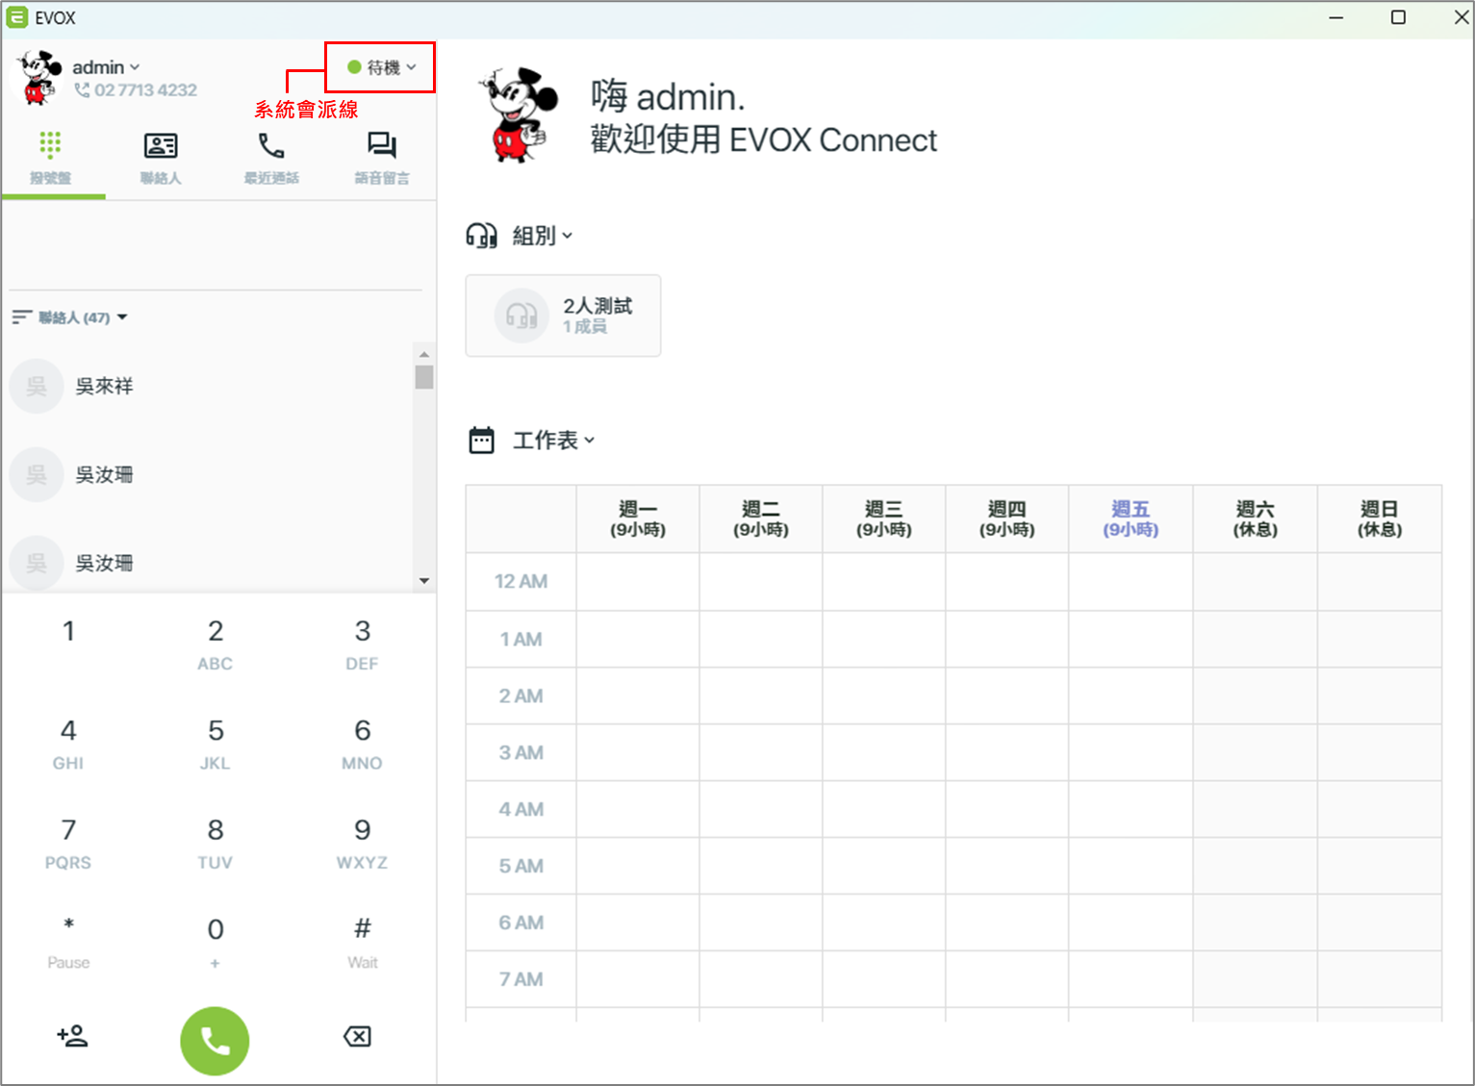Image resolution: width=1475 pixels, height=1086 pixels.
Task: Click the avatar of contact 吳來祥
Action: point(37,387)
